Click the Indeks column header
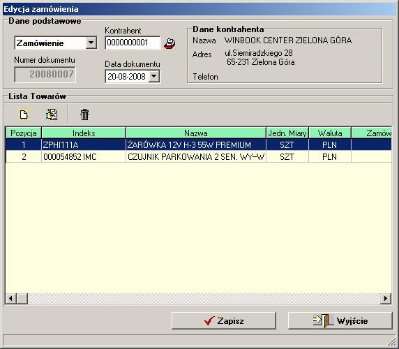 (x=84, y=133)
